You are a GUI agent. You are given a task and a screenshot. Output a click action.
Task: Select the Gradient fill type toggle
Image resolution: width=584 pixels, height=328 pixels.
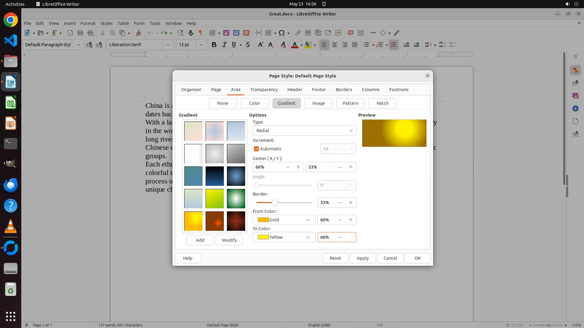coord(286,103)
